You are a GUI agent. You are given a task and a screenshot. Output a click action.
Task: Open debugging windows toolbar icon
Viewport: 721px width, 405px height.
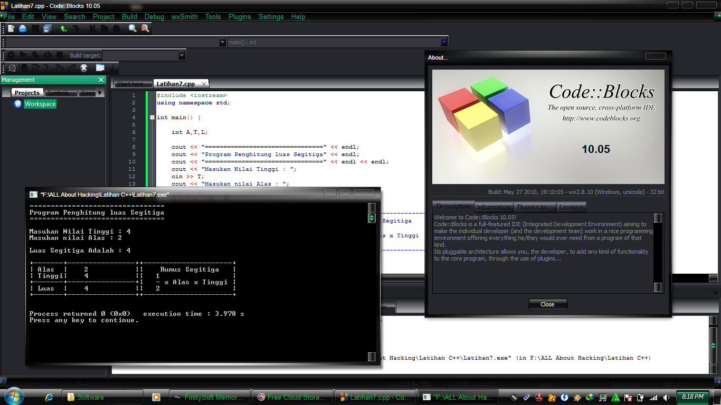tap(99, 67)
